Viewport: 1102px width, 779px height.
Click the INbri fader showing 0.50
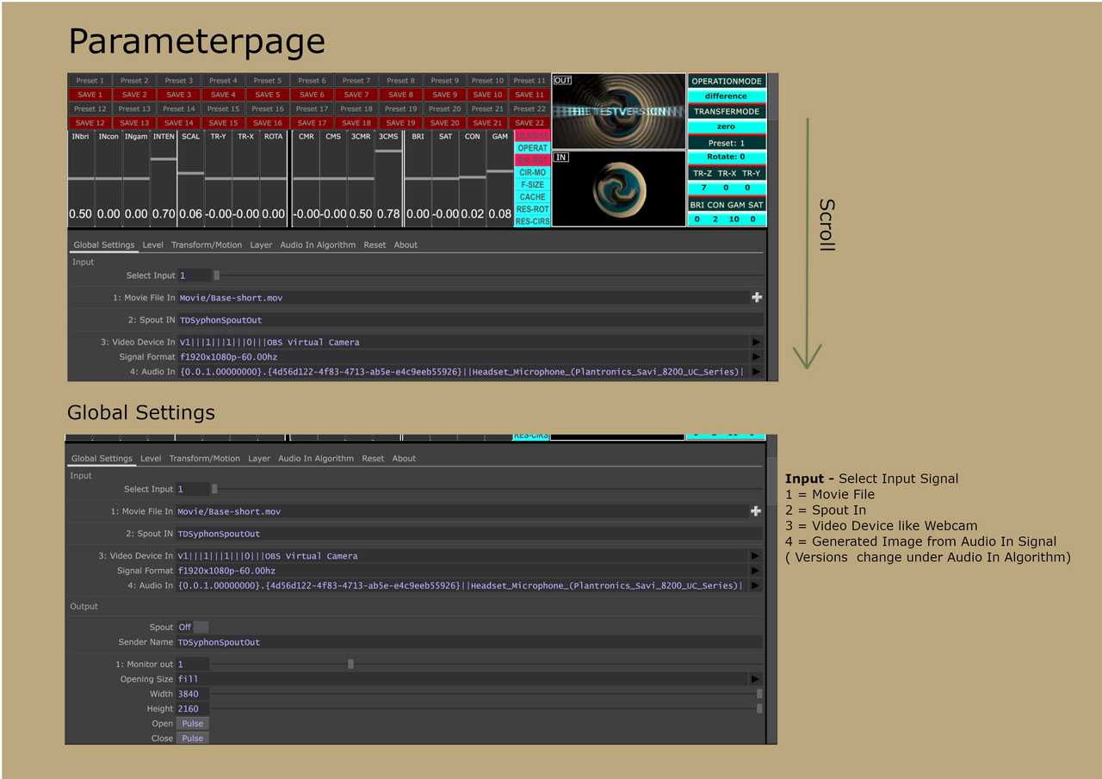click(x=81, y=178)
